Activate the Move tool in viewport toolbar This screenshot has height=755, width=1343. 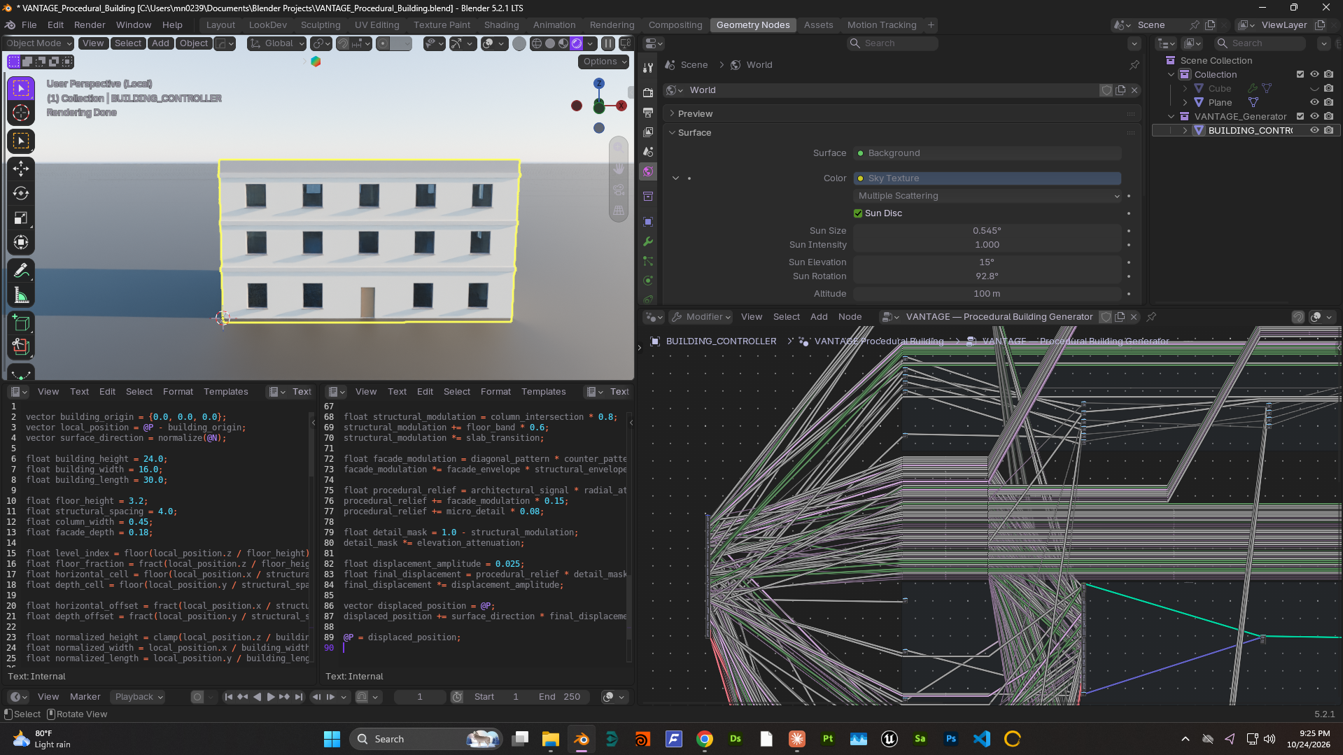click(21, 168)
